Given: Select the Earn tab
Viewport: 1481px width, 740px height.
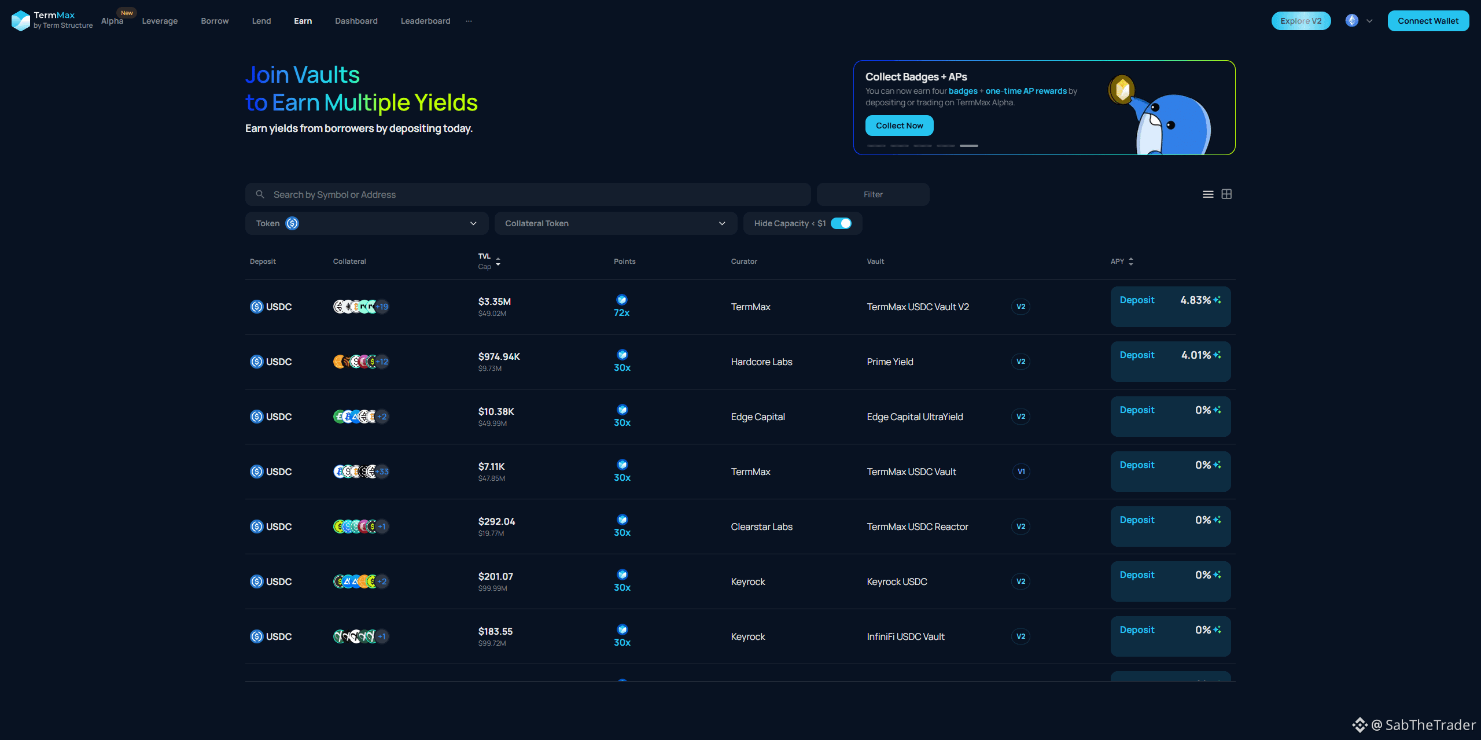Looking at the screenshot, I should point(303,21).
